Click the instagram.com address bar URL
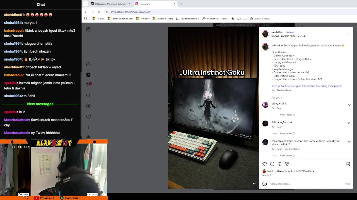Screen dimensions: 357x200 (131, 12)
